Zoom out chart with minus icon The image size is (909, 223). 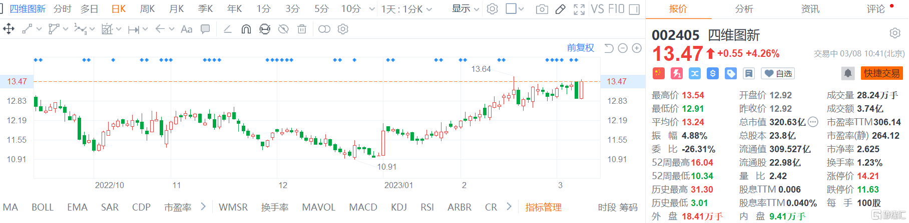(x=623, y=48)
